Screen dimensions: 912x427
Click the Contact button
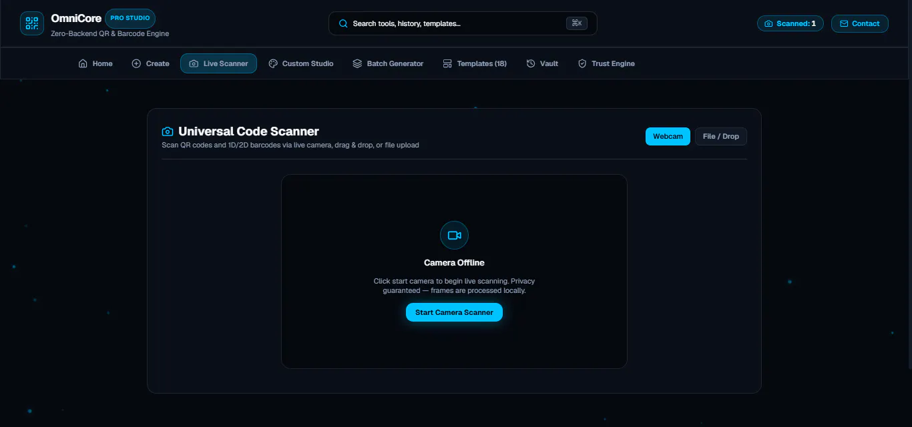[x=860, y=23]
